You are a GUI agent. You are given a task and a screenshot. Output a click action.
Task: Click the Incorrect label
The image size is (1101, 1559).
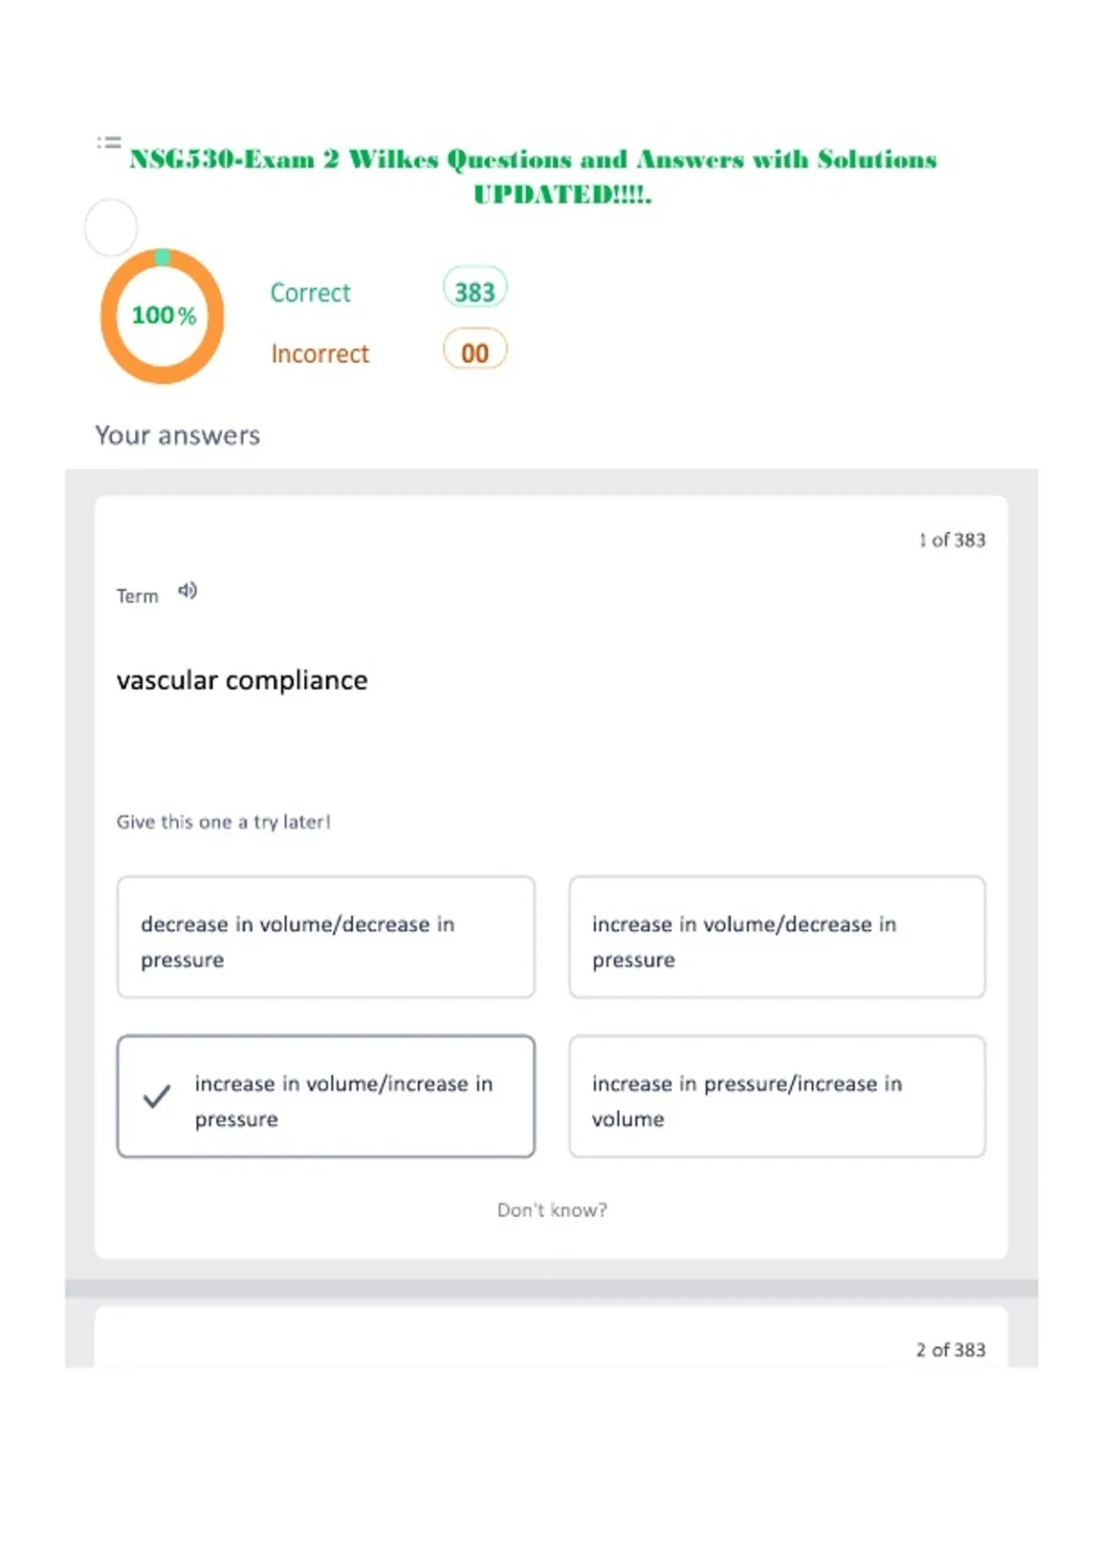319,353
